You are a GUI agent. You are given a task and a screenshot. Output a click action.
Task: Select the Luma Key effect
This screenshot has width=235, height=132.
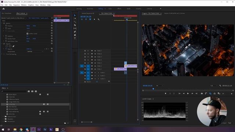coord(12,104)
